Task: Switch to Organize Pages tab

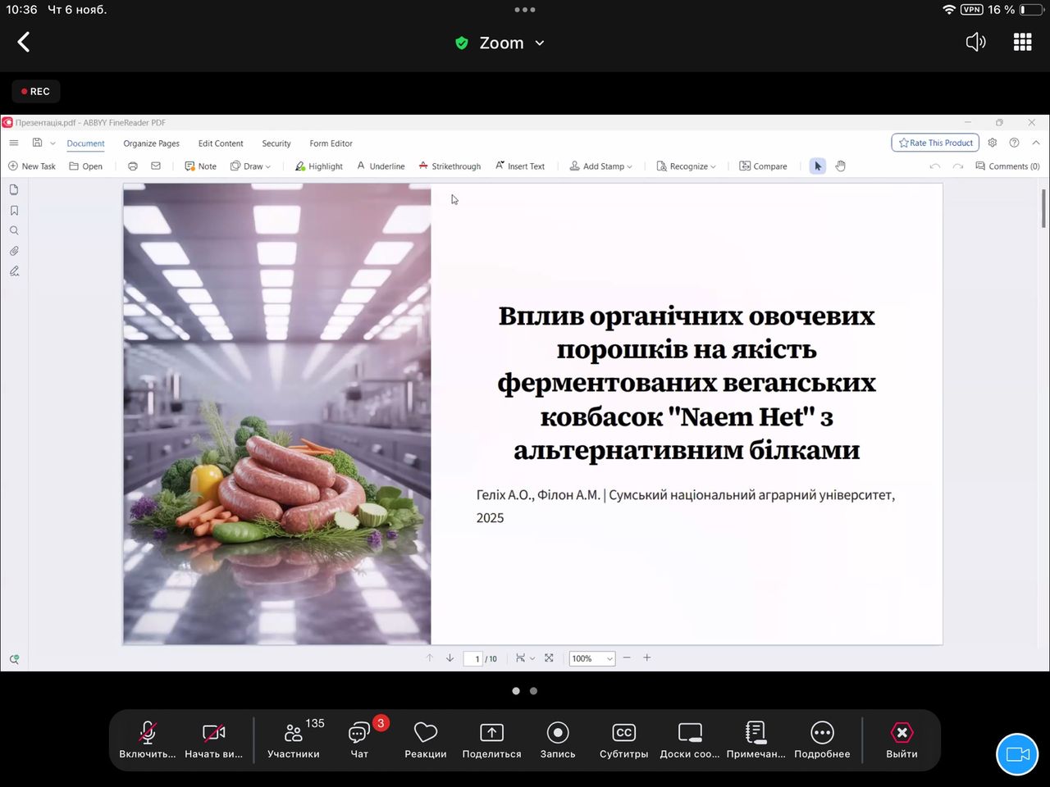Action: coord(151,143)
